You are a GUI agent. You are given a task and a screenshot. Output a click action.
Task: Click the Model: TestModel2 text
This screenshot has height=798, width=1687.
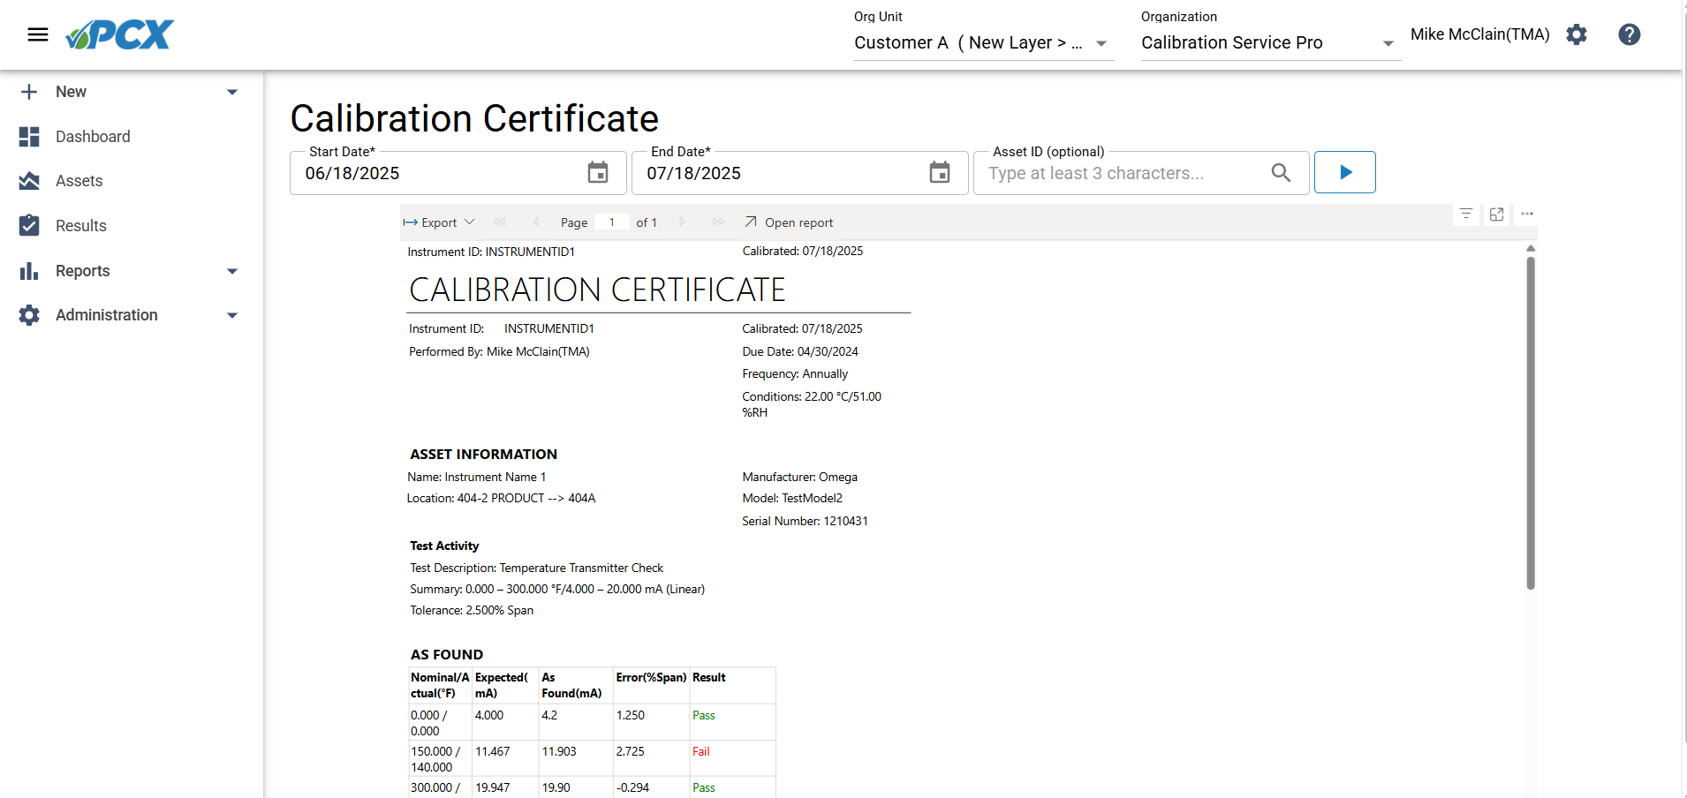pos(792,498)
